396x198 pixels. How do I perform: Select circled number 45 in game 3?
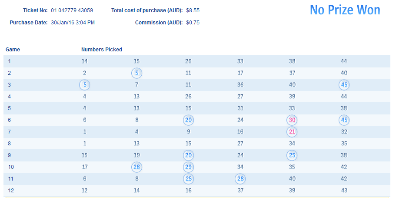344,85
